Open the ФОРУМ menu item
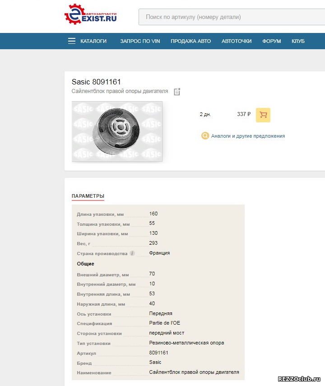The height and width of the screenshot is (386, 325). click(x=271, y=41)
